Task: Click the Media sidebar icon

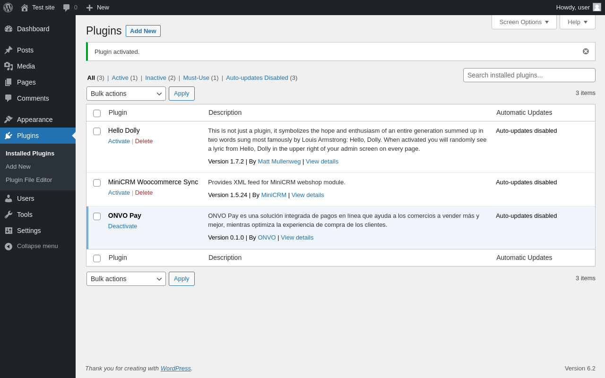Action: pos(9,66)
